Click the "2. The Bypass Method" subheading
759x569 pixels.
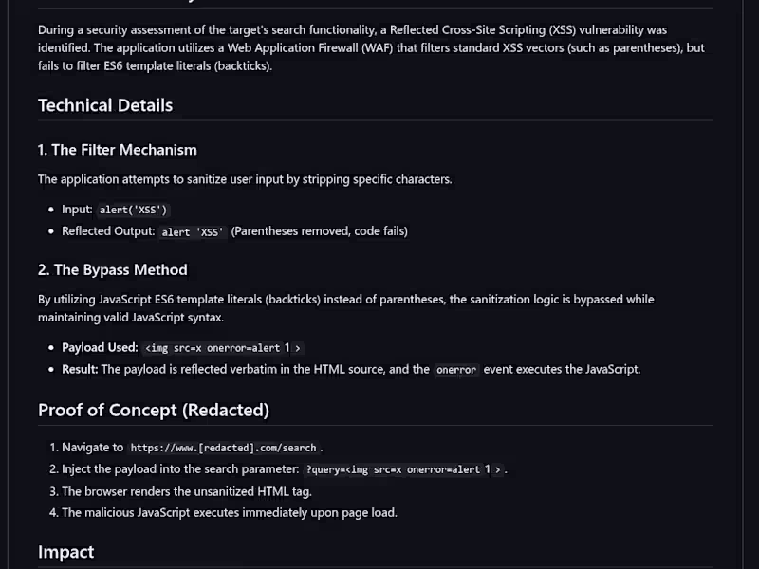(113, 270)
